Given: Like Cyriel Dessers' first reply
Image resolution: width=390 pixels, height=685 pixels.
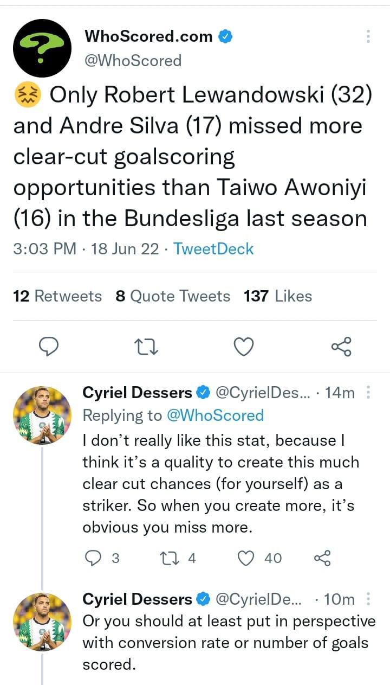Looking at the screenshot, I should tap(246, 558).
